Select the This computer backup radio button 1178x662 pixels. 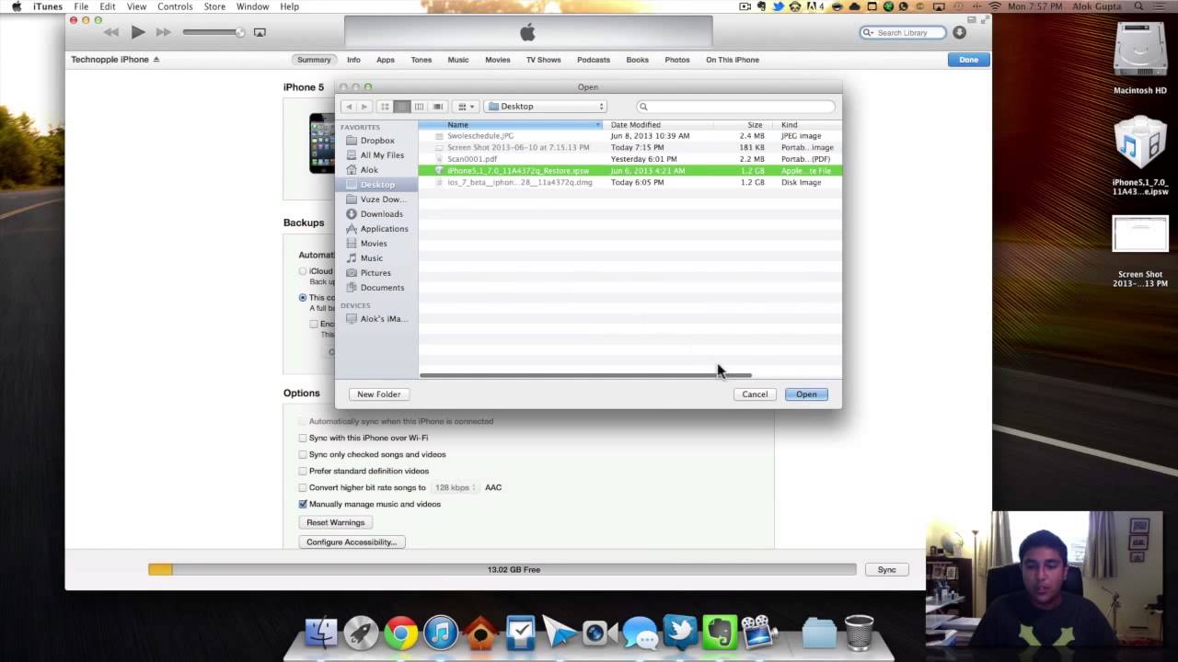coord(303,298)
